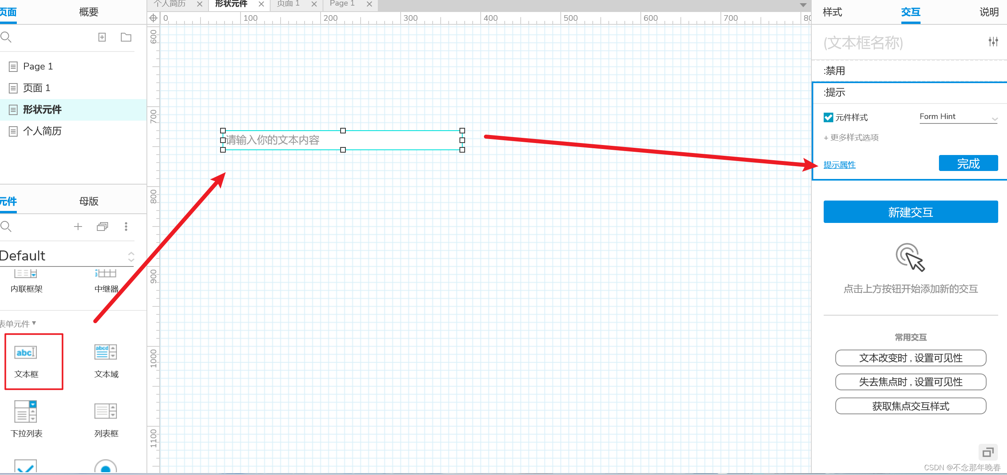Switch to the 母版 tab
Viewport: 1007px width, 475px height.
(x=88, y=201)
